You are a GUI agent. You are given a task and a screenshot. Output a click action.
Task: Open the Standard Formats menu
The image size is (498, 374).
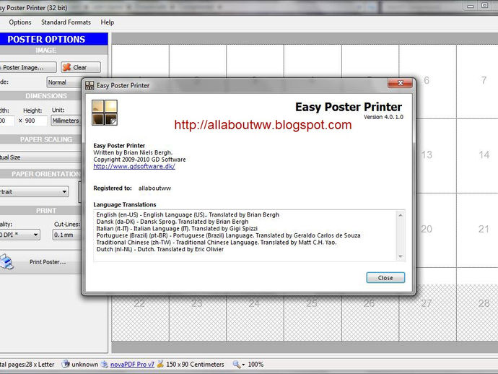click(x=66, y=22)
